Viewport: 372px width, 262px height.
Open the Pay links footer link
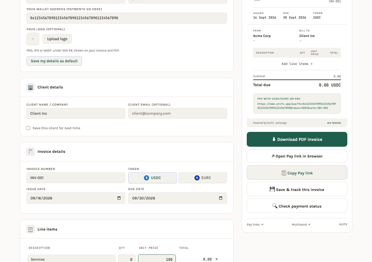(255, 225)
